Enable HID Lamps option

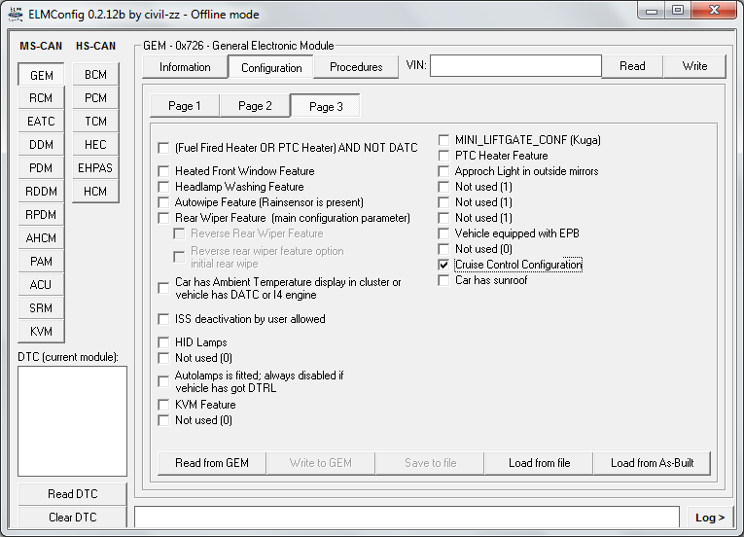[163, 342]
